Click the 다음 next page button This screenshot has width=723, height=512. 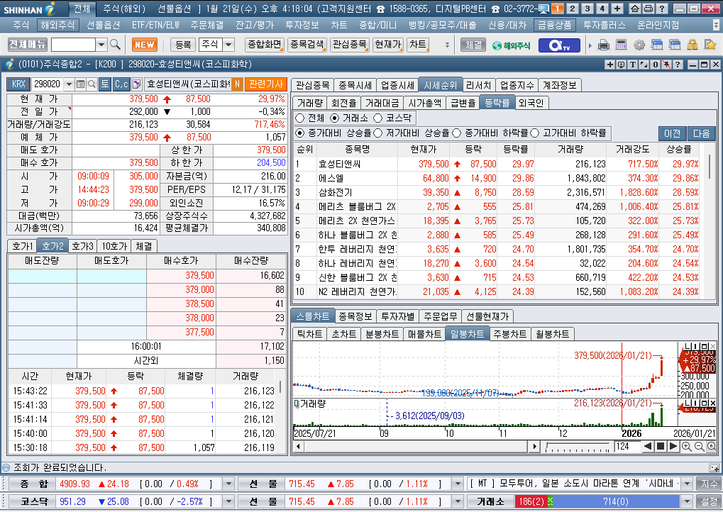[x=701, y=133]
